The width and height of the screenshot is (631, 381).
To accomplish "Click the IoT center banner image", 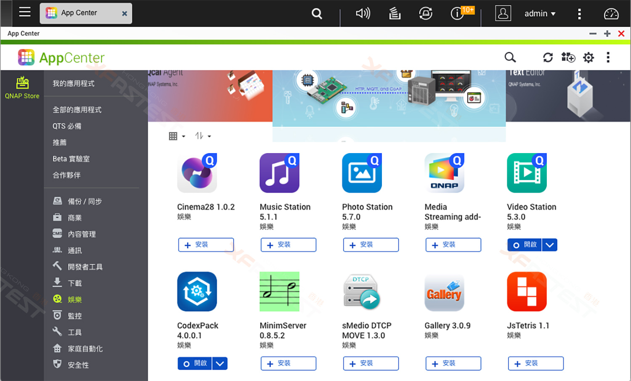I will click(389, 98).
